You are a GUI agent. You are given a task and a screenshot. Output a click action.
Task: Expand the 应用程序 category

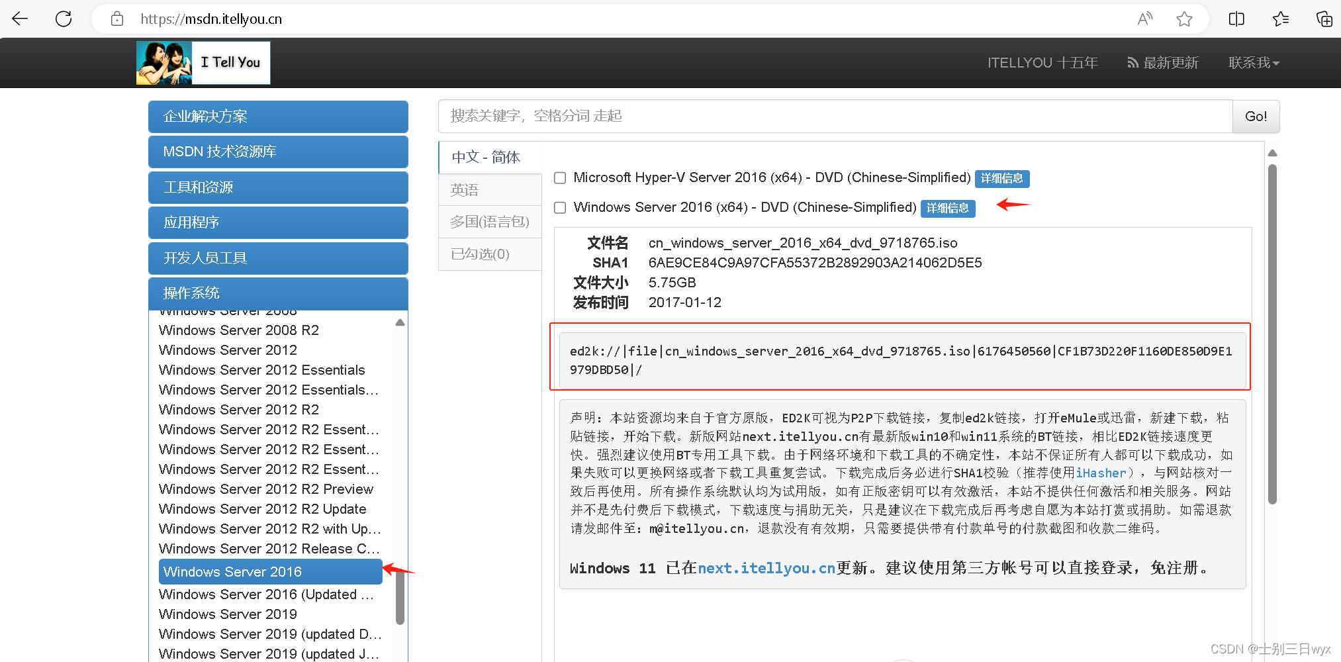278,222
